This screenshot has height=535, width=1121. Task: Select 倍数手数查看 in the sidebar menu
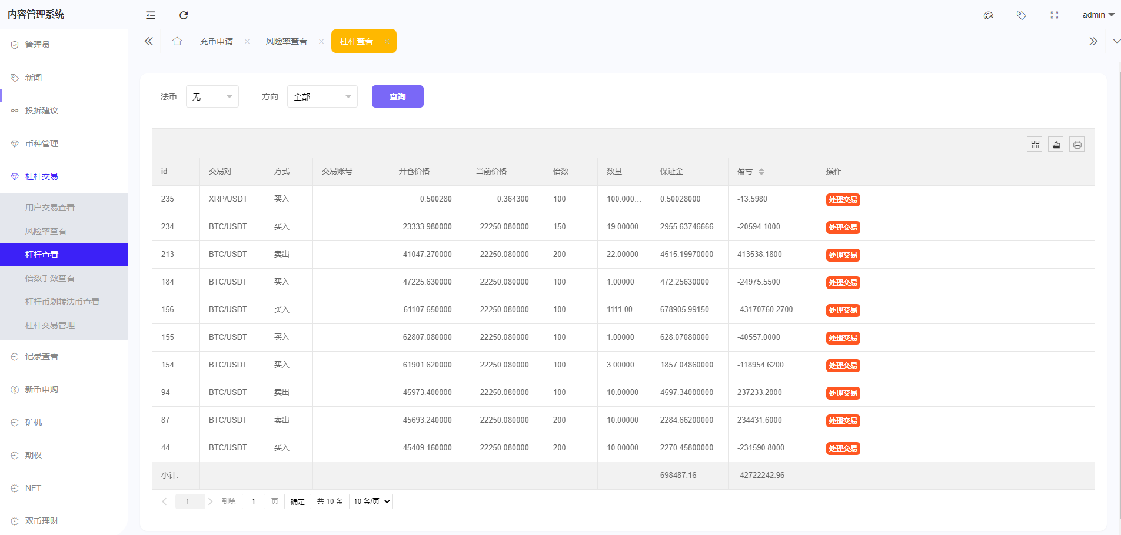[50, 277]
